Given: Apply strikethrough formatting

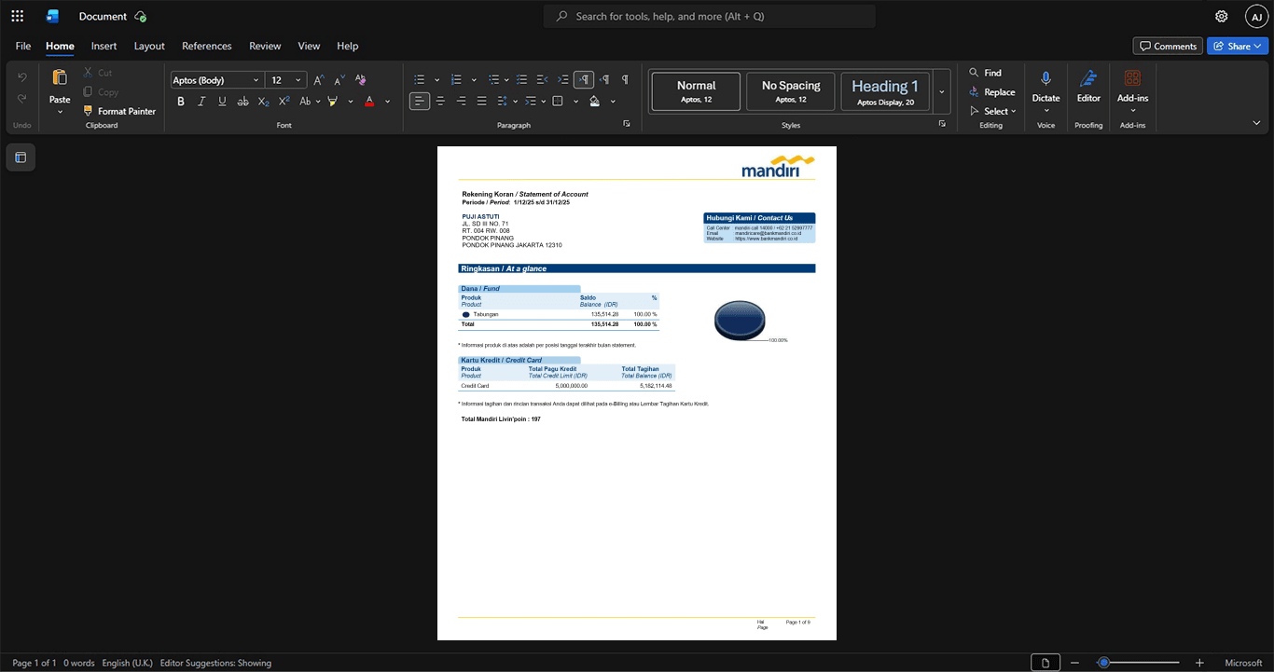Looking at the screenshot, I should point(242,101).
